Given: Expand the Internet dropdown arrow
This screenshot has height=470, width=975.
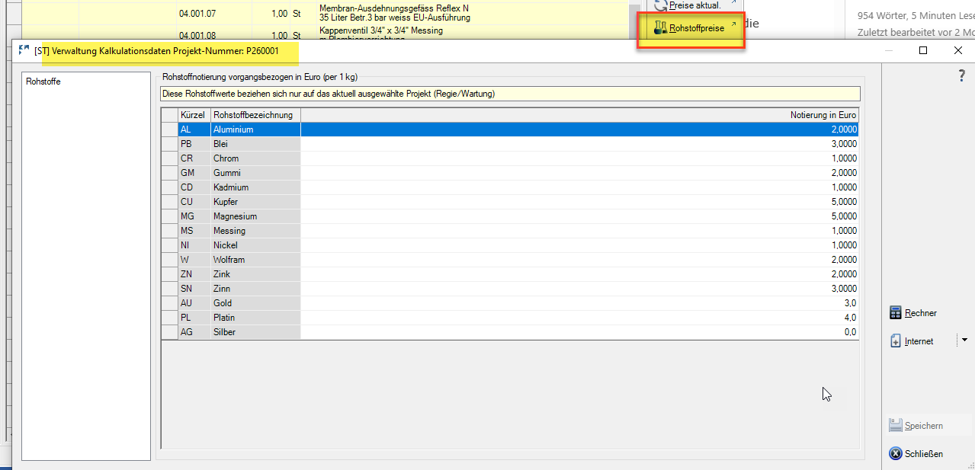Looking at the screenshot, I should pos(964,341).
